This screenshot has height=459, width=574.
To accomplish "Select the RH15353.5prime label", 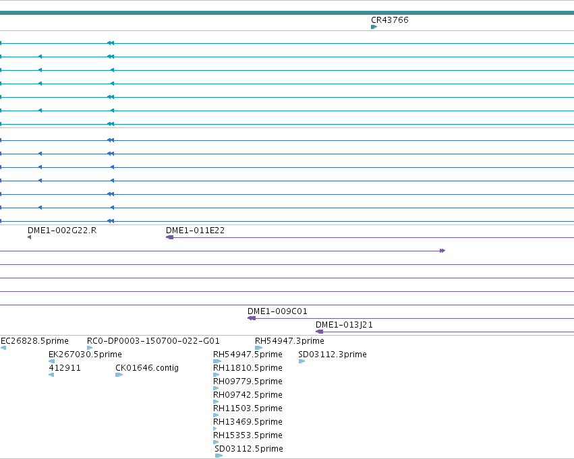I will point(248,435).
